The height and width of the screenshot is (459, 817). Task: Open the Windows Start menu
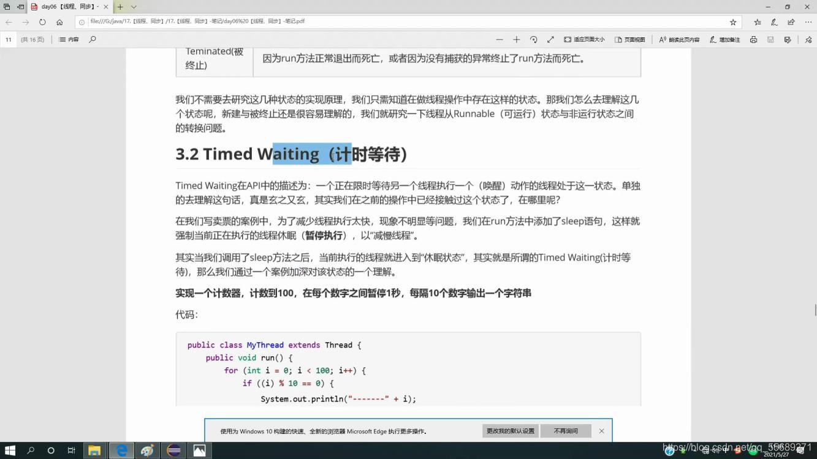coord(10,450)
